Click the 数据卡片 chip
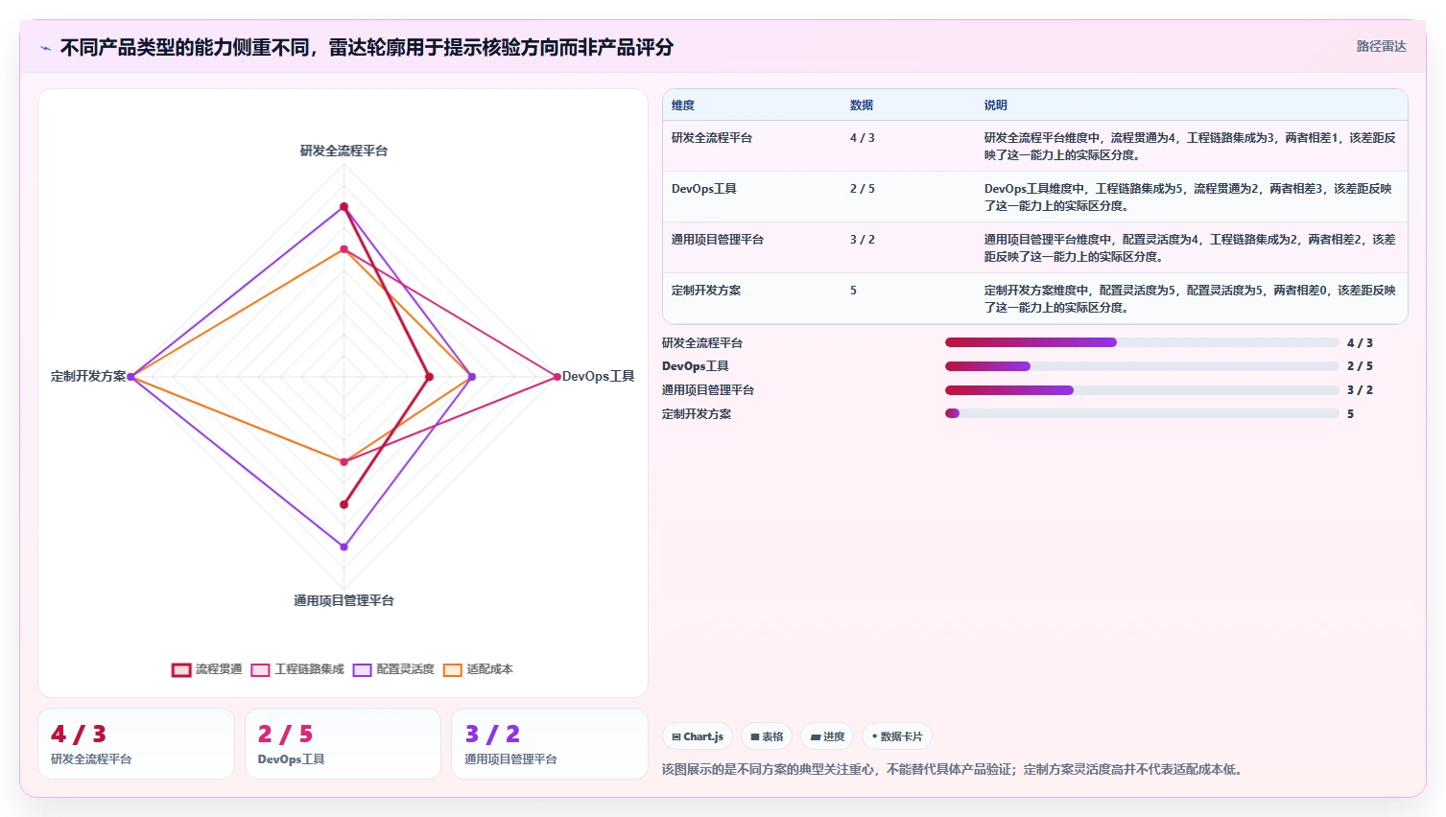 coord(897,736)
